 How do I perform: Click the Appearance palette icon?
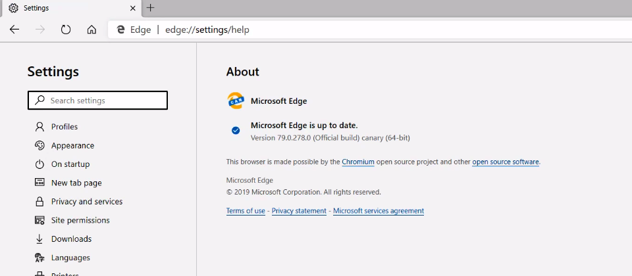[39, 145]
